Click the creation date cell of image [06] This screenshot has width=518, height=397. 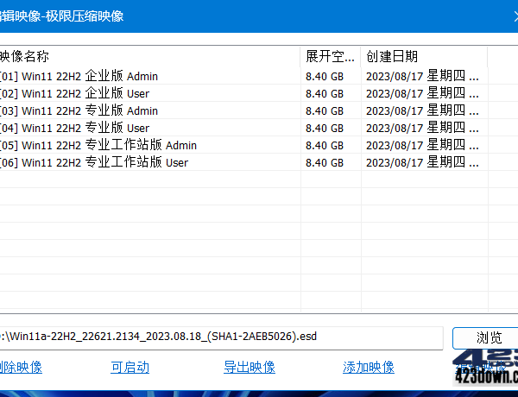point(422,162)
